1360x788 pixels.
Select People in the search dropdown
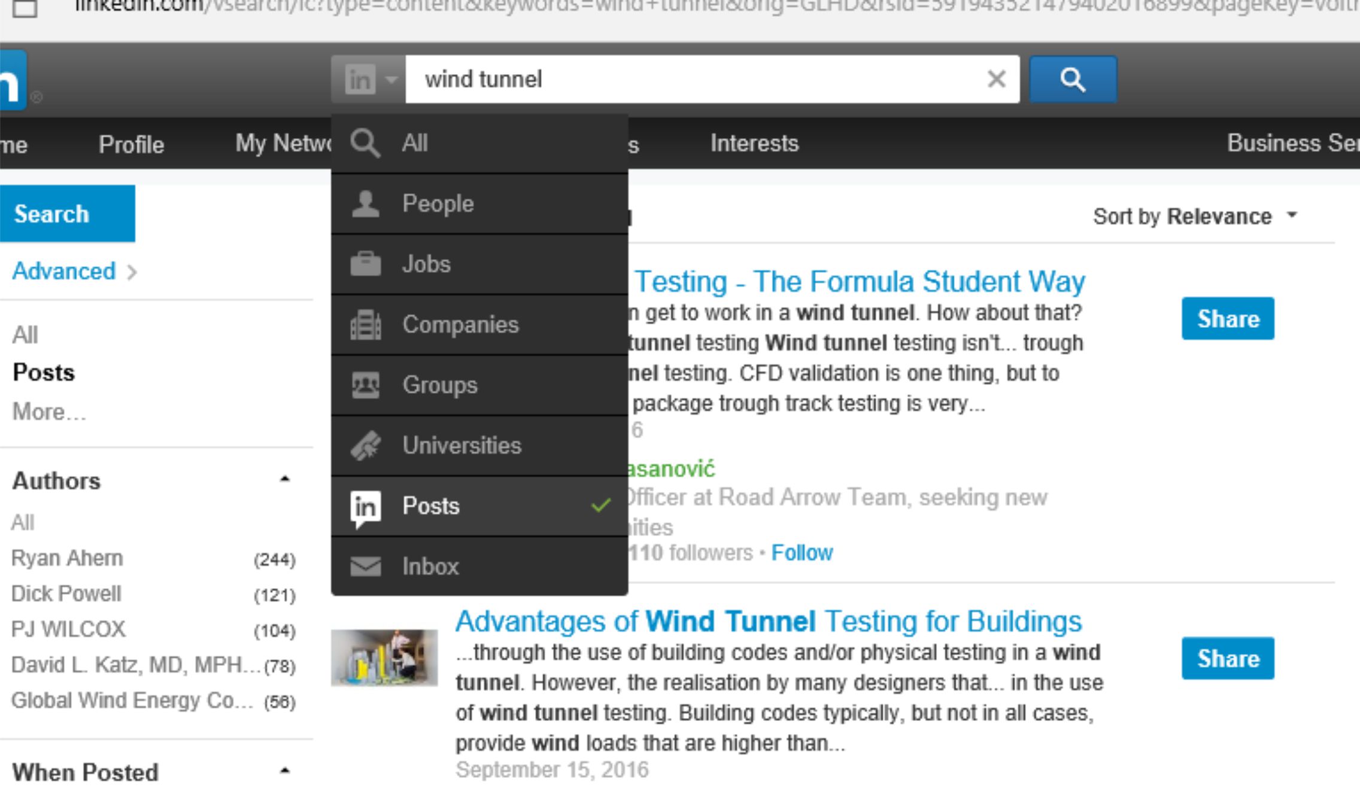(479, 204)
